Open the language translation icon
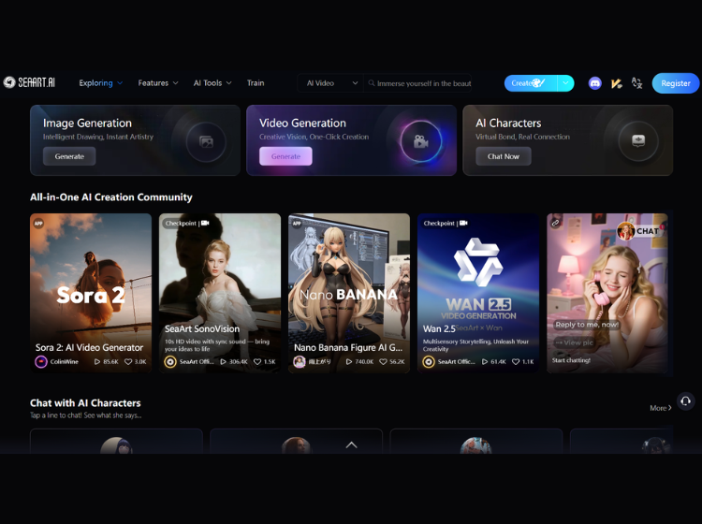The height and width of the screenshot is (524, 702). click(x=636, y=83)
